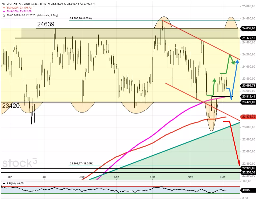Click the magenta SMA(200) legend marker

(4, 11)
